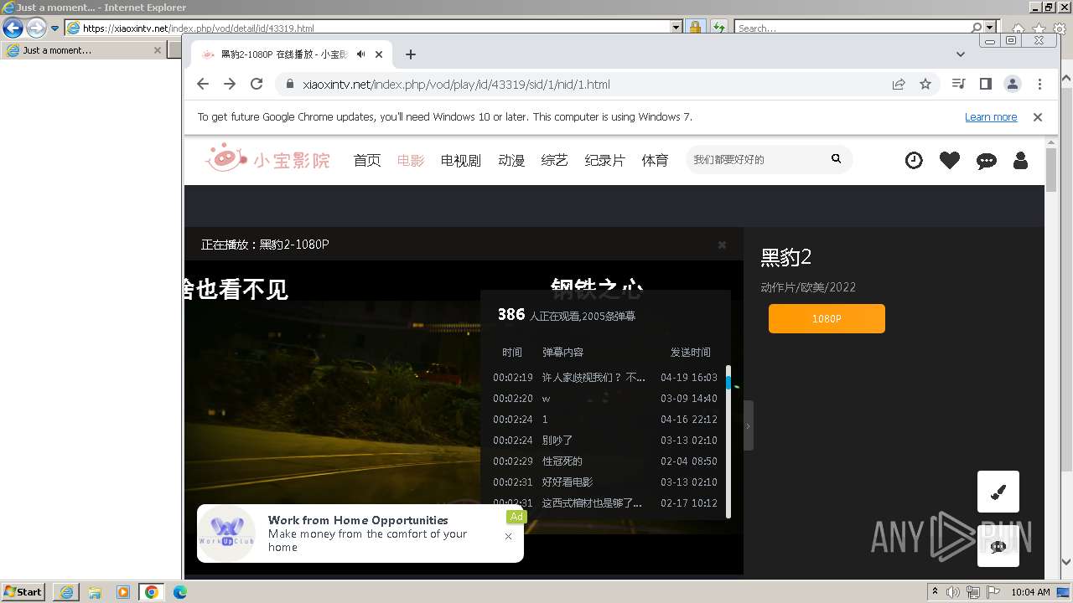The image size is (1073, 603).
Task: Toggle the Chrome side panel
Action: [x=986, y=84]
